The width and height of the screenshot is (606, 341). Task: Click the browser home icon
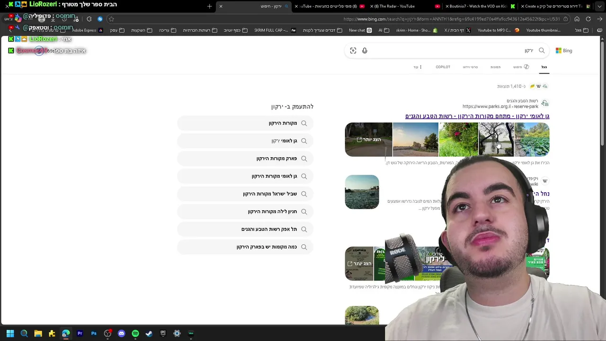pyautogui.click(x=577, y=19)
